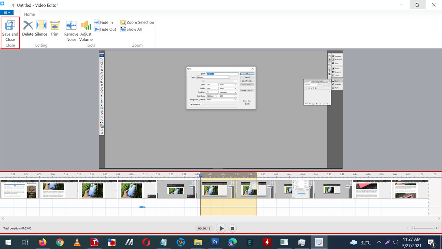Click the timeline zoom slider handle

413,228
